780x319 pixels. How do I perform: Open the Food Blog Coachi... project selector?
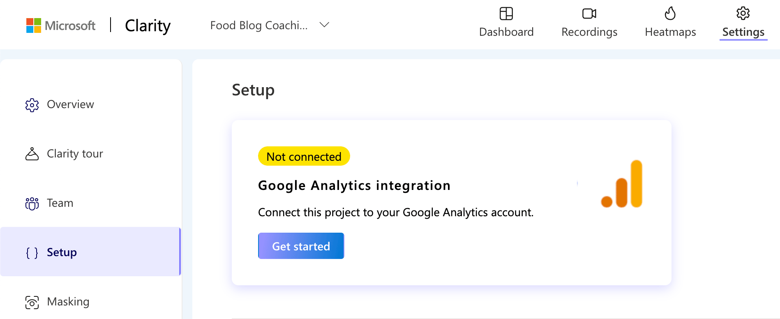tap(270, 25)
